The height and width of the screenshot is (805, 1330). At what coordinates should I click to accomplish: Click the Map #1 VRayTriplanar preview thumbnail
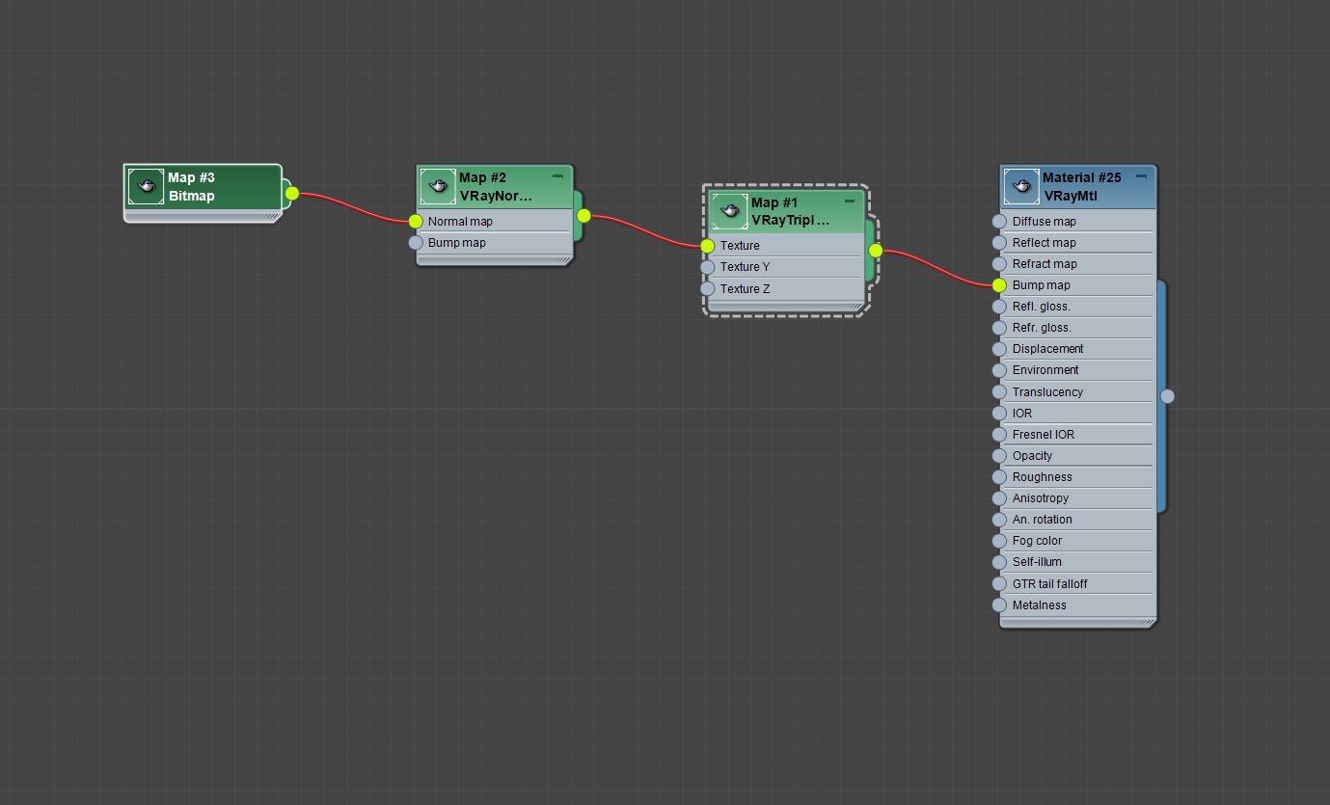(x=730, y=211)
